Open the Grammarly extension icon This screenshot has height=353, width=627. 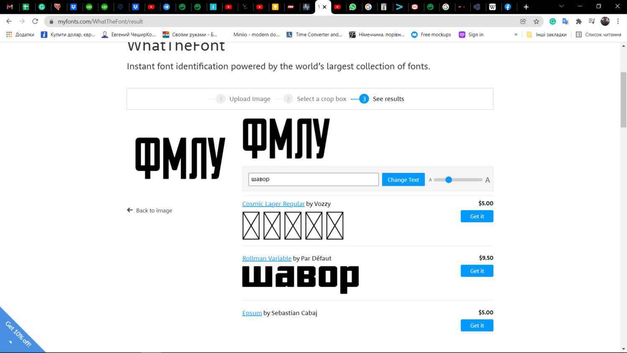click(553, 21)
